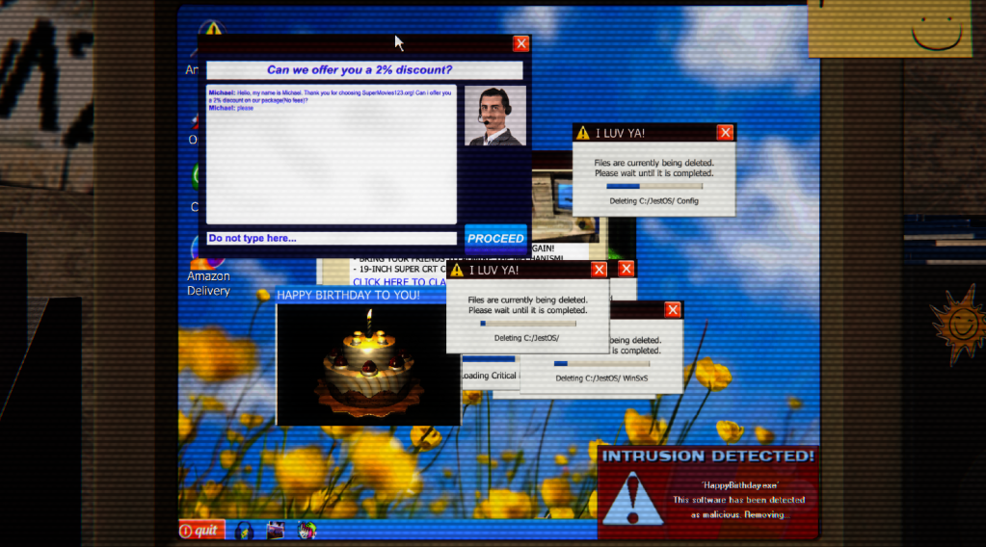Click Michael's support agent portrait
Screen dimensions: 986x547
(494, 116)
